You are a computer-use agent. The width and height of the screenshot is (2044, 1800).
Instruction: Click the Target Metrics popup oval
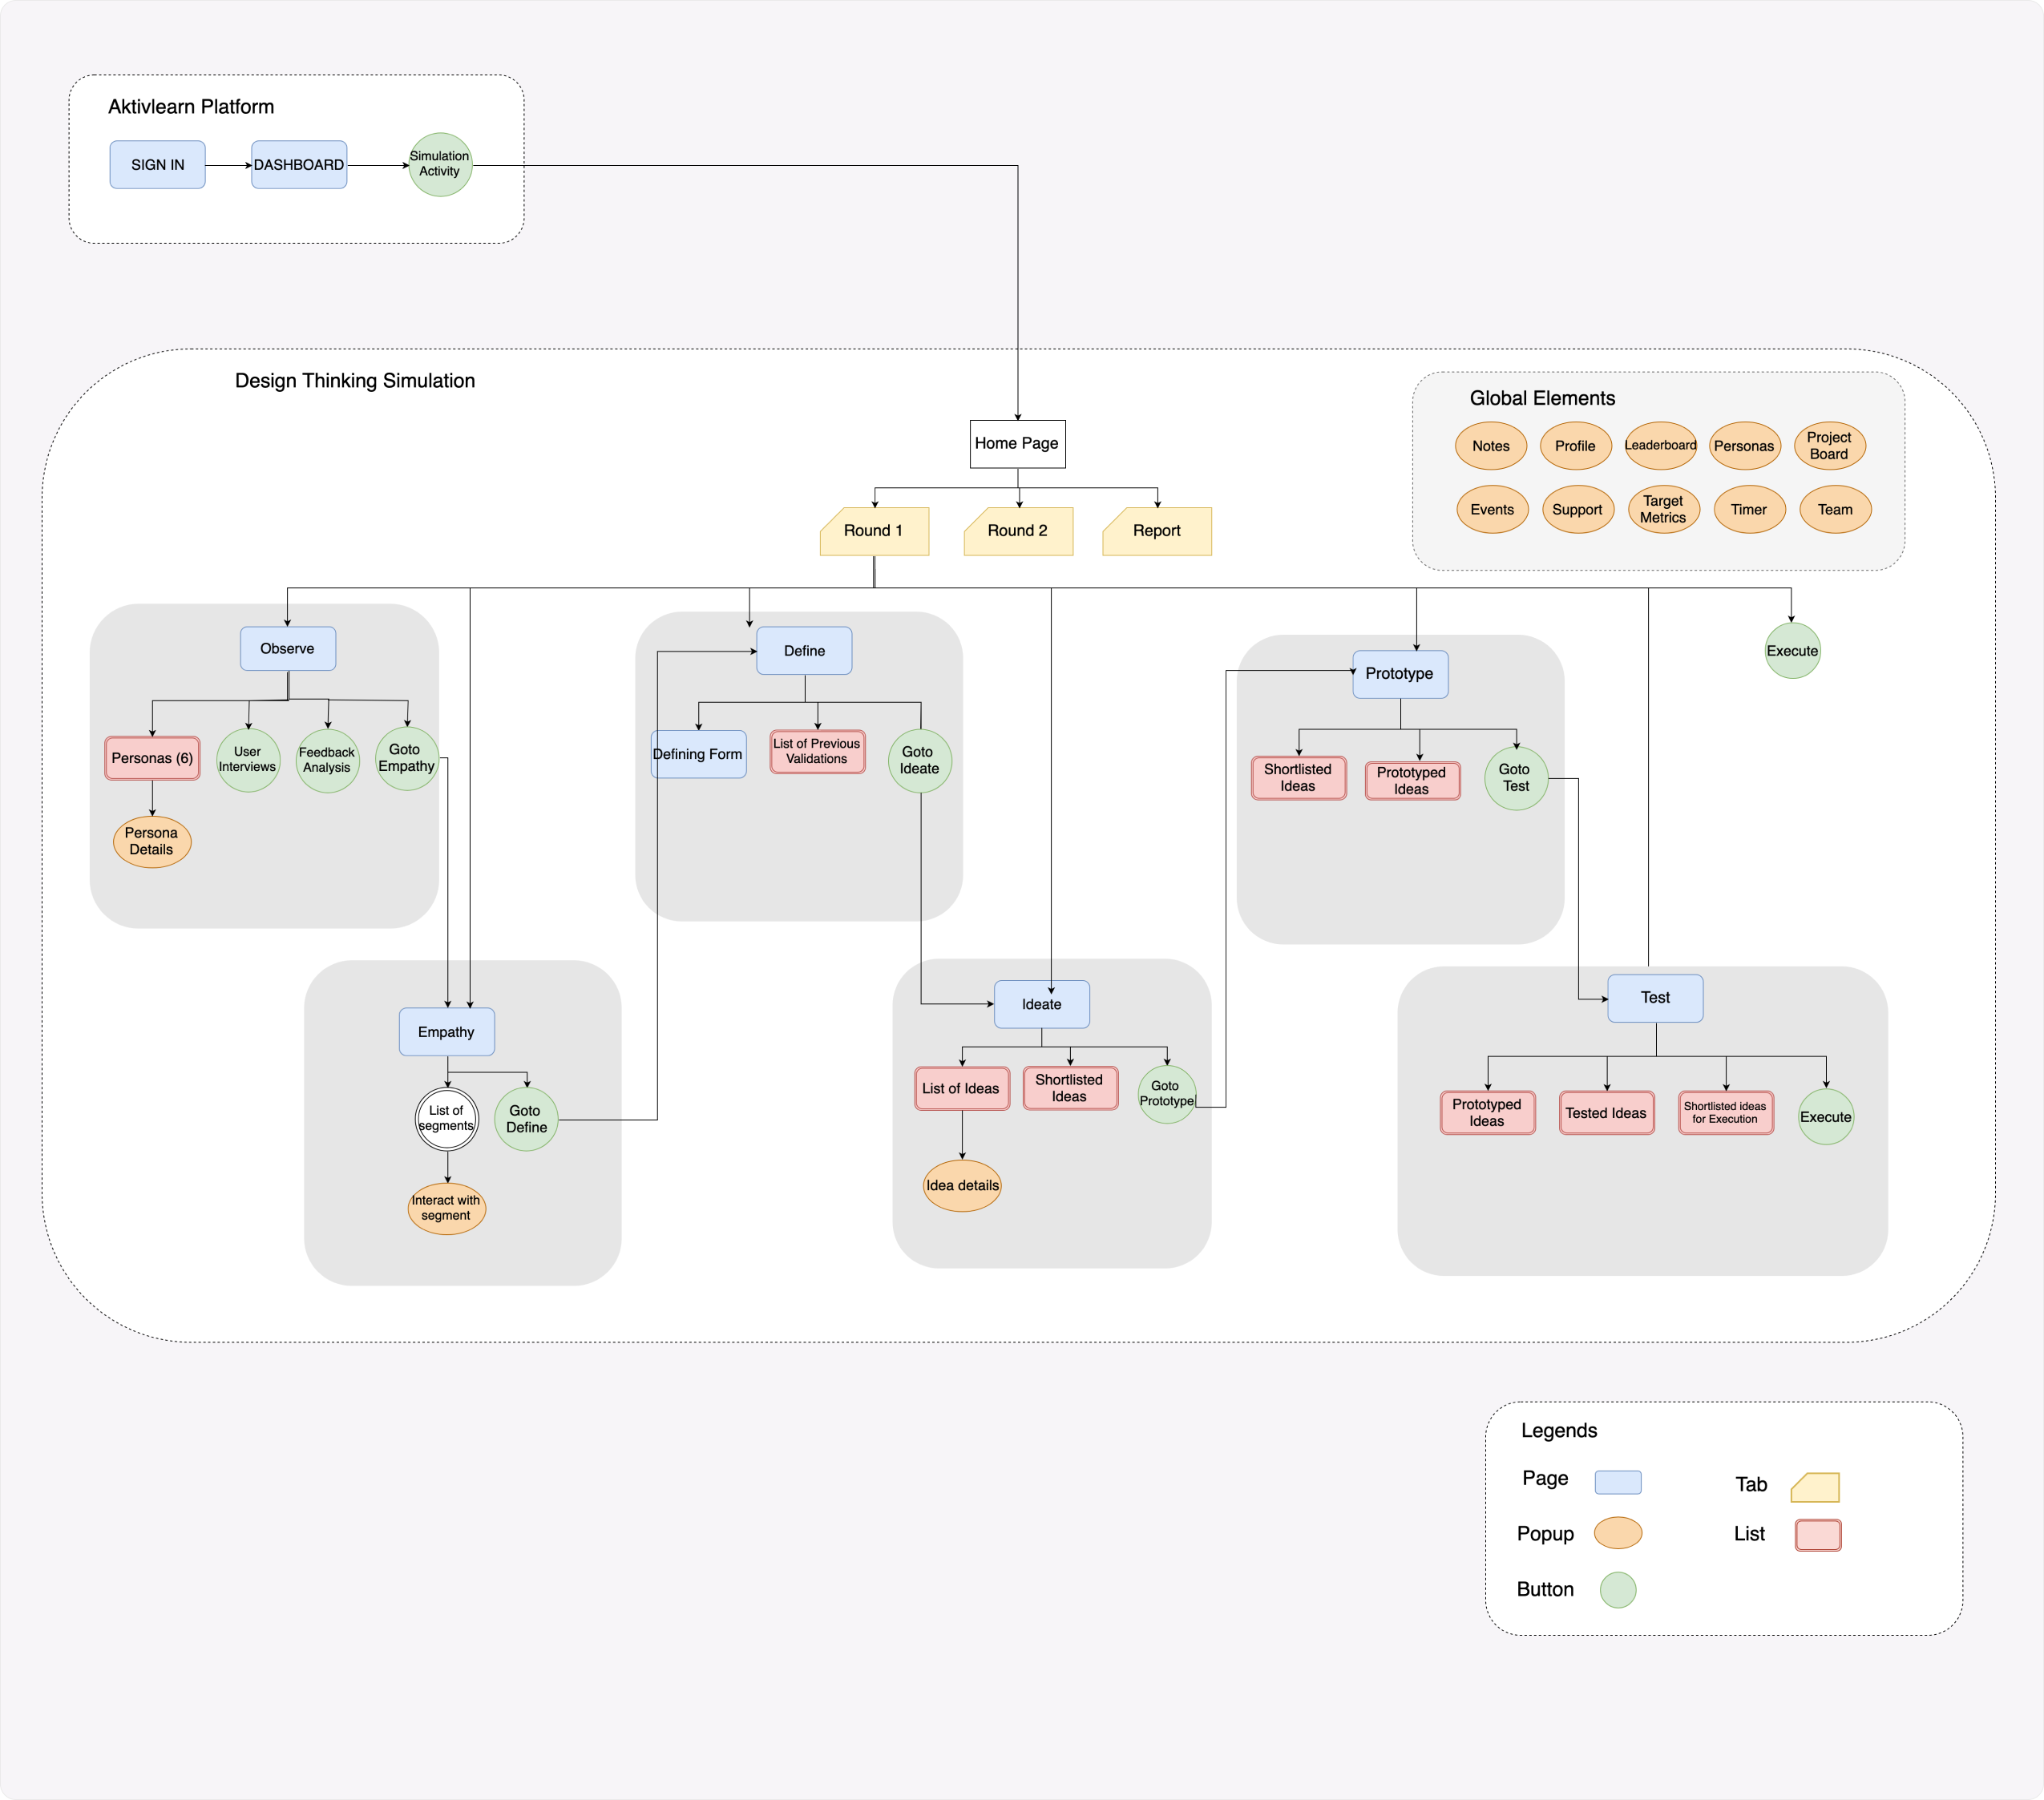(1663, 510)
